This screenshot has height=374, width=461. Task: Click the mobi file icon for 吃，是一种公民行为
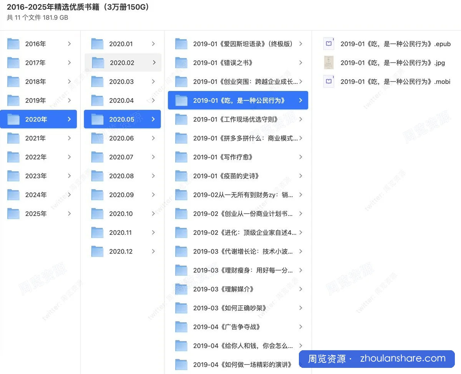click(x=328, y=81)
